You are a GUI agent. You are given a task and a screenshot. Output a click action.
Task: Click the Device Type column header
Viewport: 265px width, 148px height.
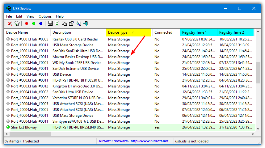point(128,32)
